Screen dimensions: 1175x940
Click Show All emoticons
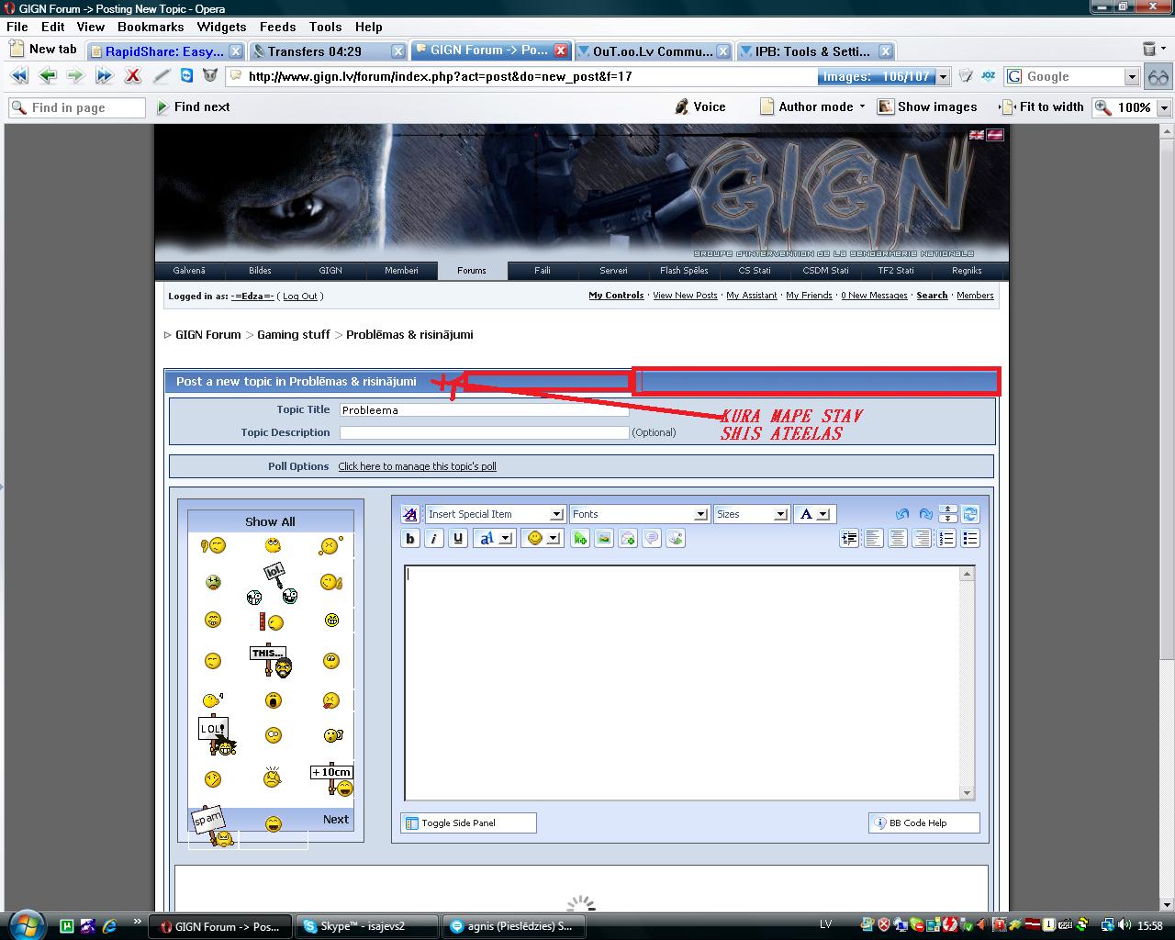tap(270, 521)
